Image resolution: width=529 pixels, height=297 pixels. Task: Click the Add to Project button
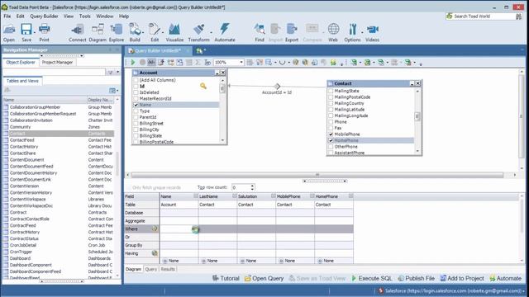click(x=462, y=279)
